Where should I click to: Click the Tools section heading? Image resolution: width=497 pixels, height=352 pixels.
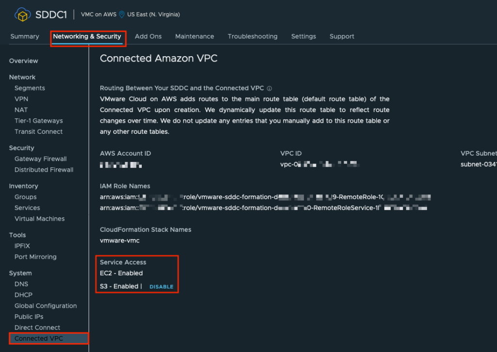pyautogui.click(x=17, y=235)
